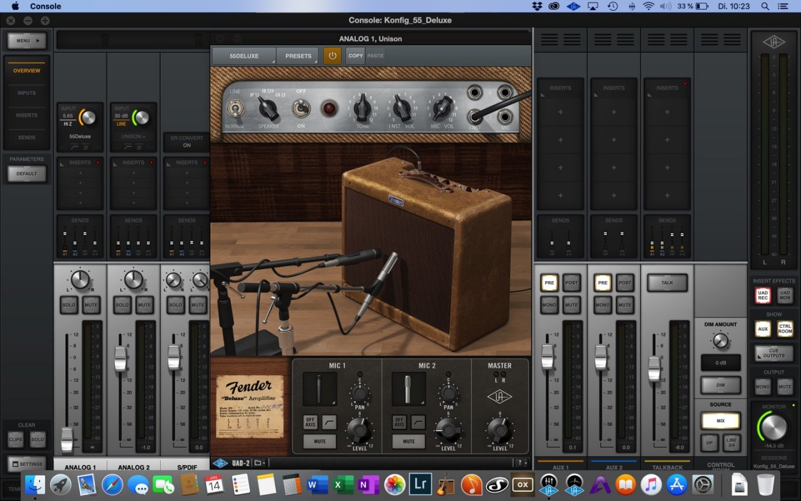Open Microsoft Word in the dock
This screenshot has width=801, height=501.
point(318,484)
